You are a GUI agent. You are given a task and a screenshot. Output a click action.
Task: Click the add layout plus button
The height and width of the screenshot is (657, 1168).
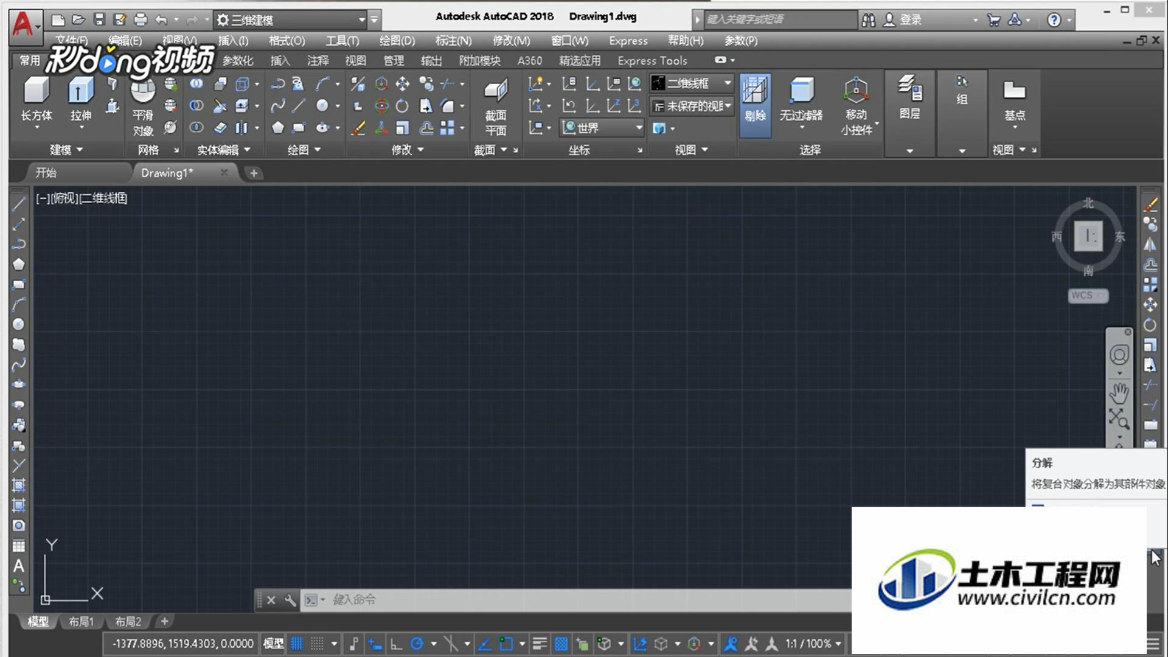[x=164, y=621]
